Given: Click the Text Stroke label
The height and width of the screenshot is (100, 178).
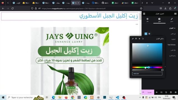Looking at the screenshot, I should point(171,45).
